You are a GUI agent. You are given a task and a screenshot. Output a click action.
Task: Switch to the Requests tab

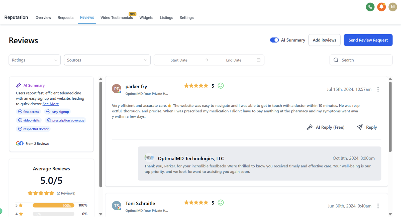(x=65, y=18)
